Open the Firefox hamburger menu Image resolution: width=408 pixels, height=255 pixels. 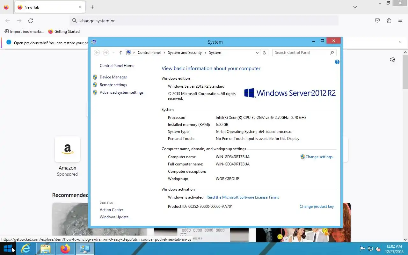click(x=400, y=21)
